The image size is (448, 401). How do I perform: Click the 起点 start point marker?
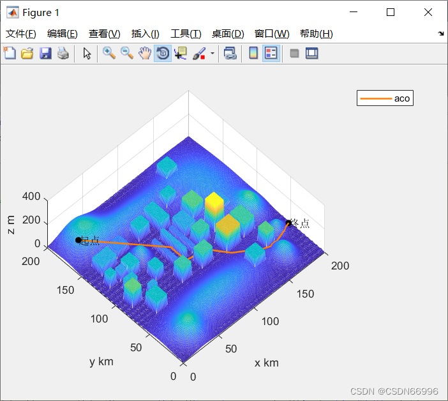(78, 240)
